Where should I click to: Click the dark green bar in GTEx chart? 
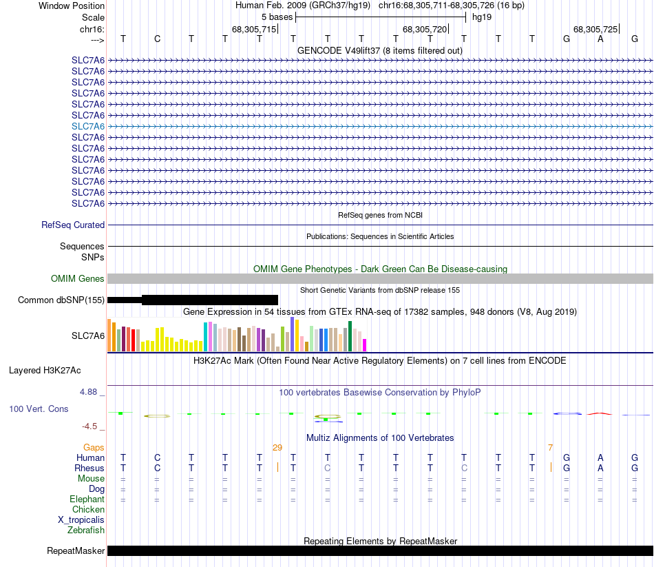coord(350,336)
